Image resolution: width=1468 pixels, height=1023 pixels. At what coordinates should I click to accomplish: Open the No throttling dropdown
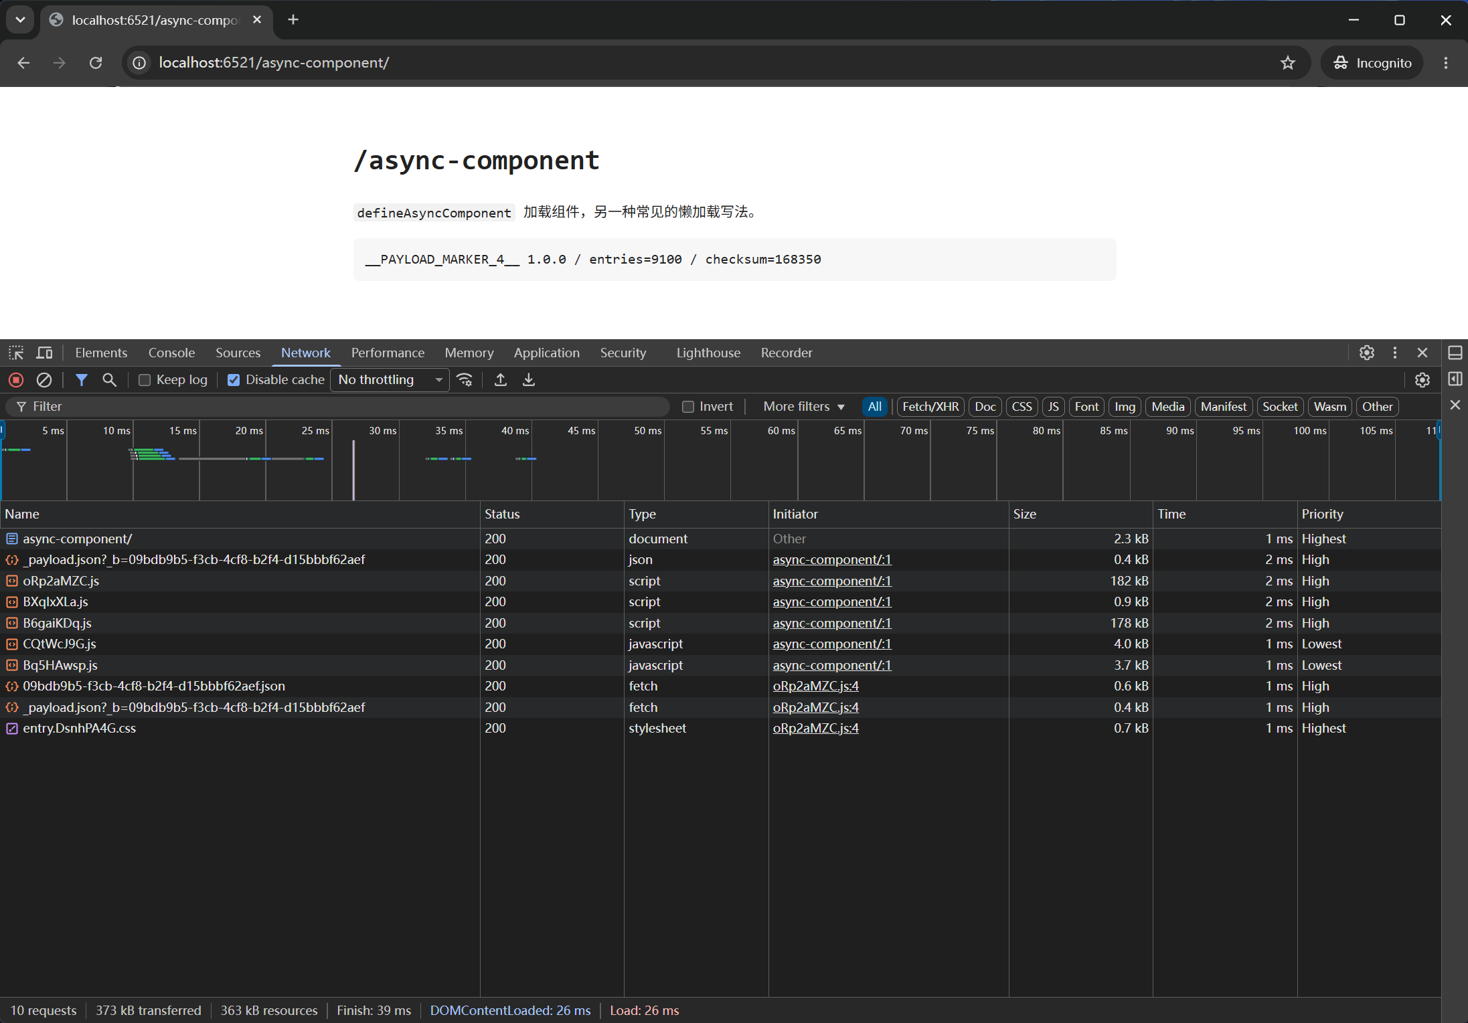(x=390, y=380)
